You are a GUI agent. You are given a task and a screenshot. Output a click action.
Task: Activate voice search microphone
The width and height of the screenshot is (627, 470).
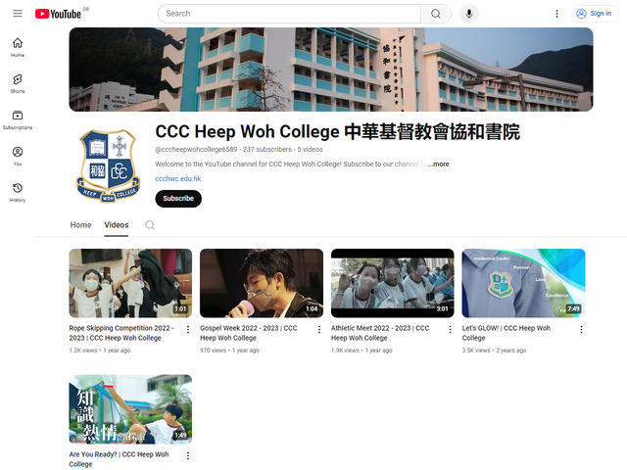click(469, 14)
